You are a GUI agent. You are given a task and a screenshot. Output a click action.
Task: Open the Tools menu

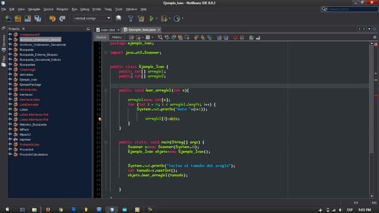118,9
